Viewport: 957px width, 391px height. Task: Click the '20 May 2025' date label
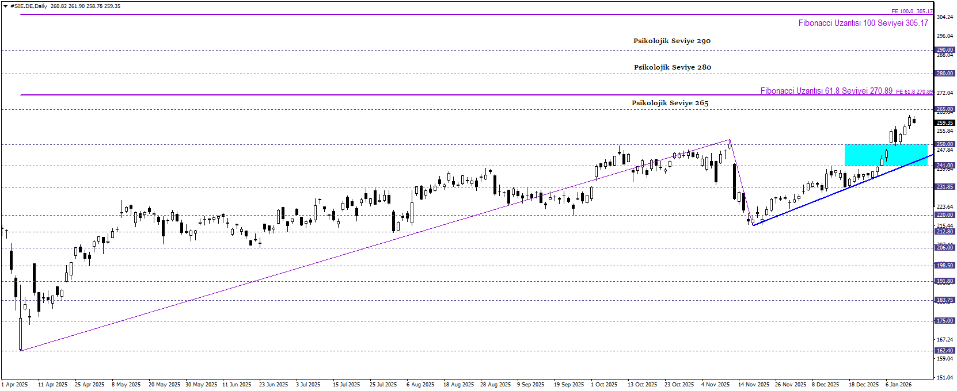pos(164,385)
